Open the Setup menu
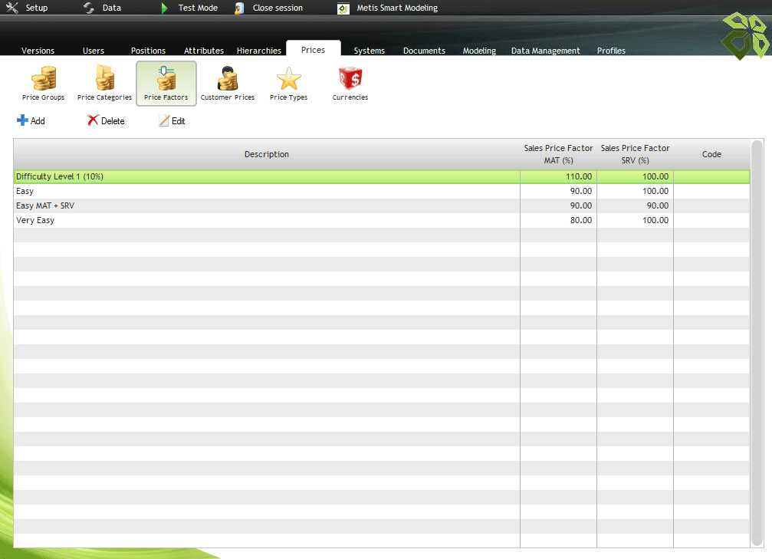The width and height of the screenshot is (772, 559). 27,8
